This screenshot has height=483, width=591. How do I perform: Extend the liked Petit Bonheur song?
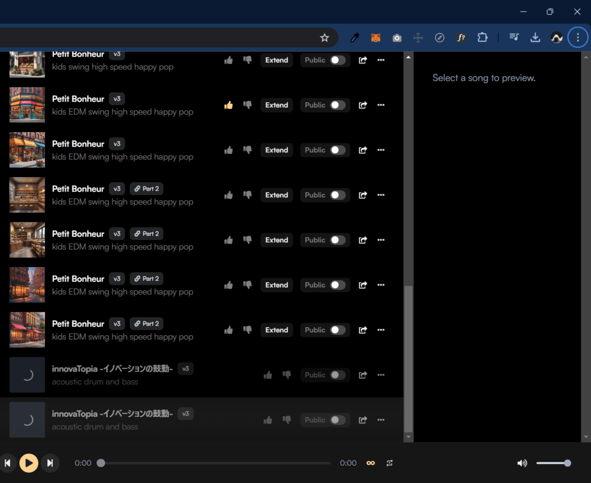[276, 105]
